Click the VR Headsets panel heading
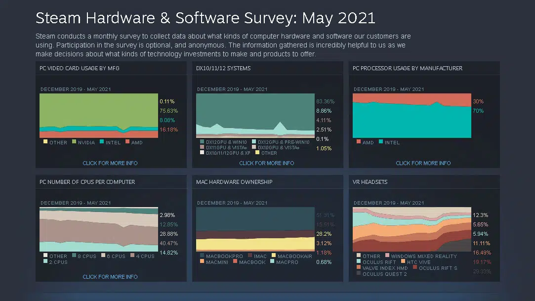Viewport: 535px width, 301px height. [370, 182]
